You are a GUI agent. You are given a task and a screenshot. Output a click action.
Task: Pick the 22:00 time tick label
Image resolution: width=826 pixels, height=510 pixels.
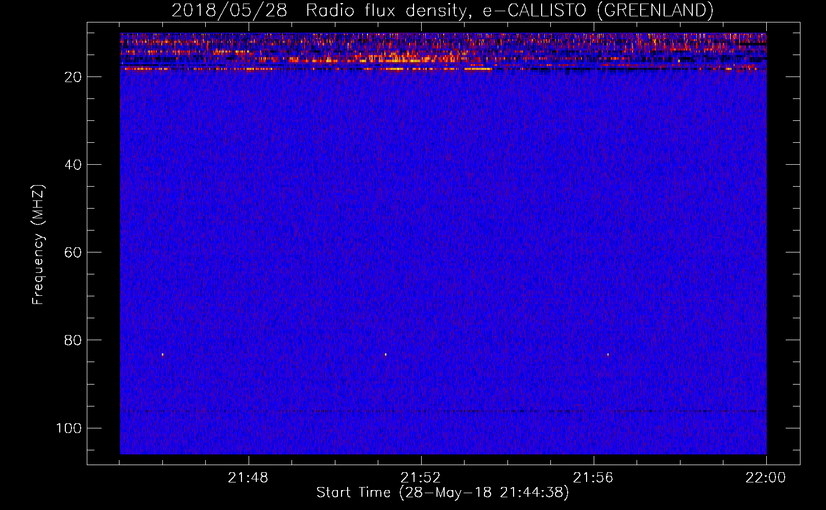[x=766, y=478]
